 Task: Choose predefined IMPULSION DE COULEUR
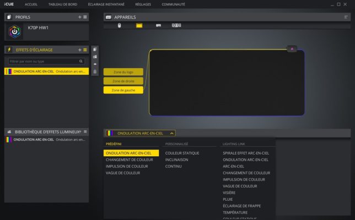127,166
